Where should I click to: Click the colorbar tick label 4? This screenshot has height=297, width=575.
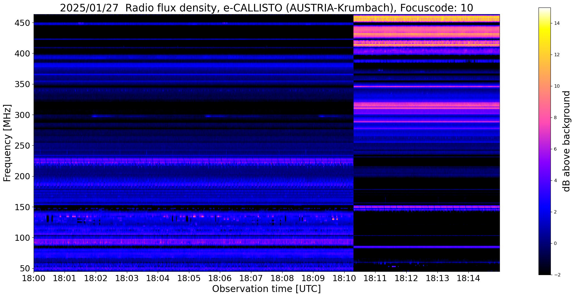pos(556,180)
